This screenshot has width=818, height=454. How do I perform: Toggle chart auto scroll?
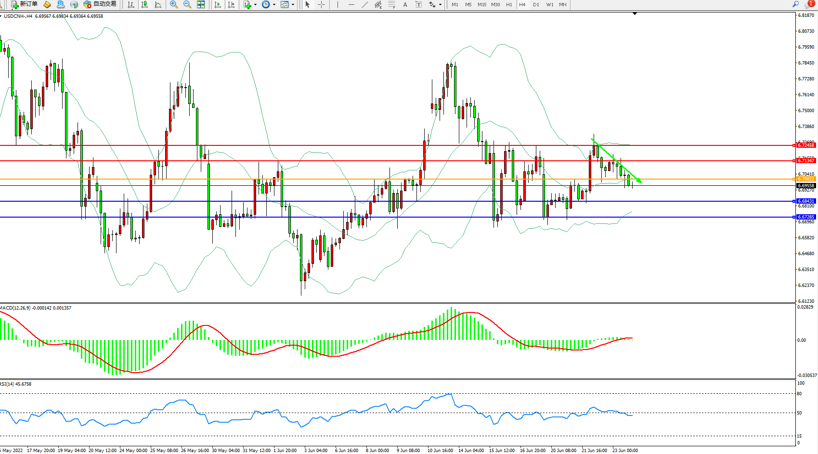point(218,4)
